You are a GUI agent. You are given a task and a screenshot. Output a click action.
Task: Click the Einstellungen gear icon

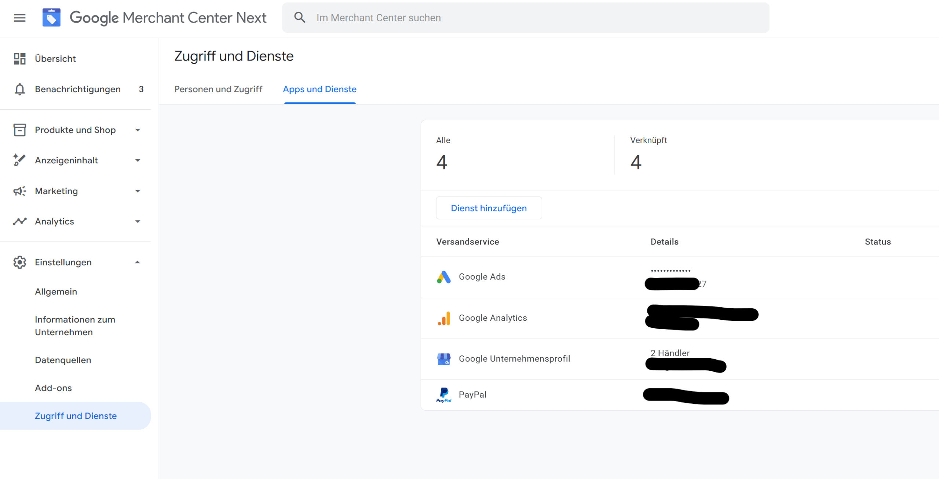(19, 262)
